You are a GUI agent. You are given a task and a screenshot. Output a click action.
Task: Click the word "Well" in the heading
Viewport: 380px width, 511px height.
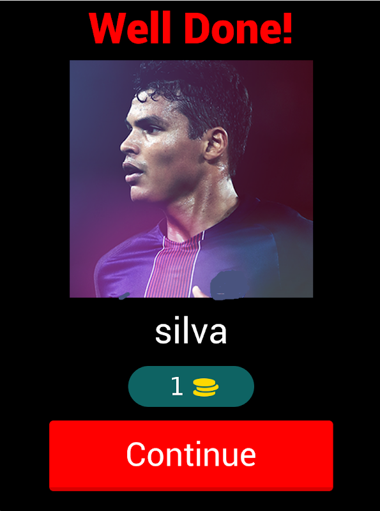click(x=130, y=29)
